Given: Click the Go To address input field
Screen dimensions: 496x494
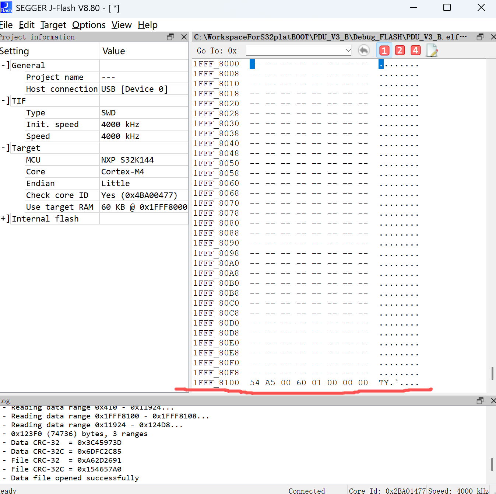Looking at the screenshot, I should coord(295,50).
